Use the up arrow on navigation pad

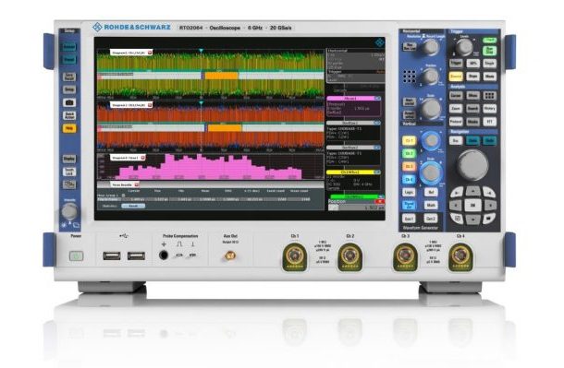click(x=472, y=192)
